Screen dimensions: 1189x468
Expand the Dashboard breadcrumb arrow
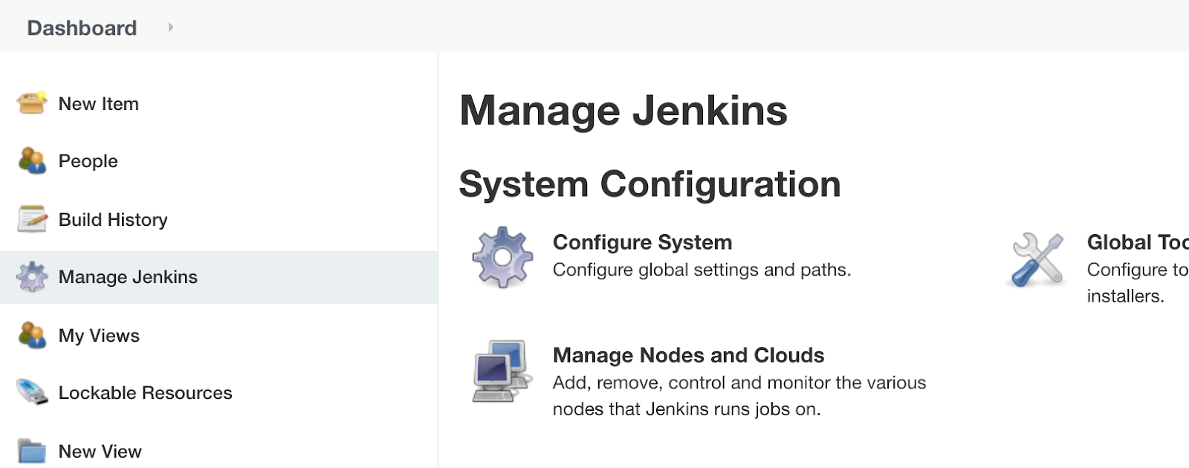(170, 27)
